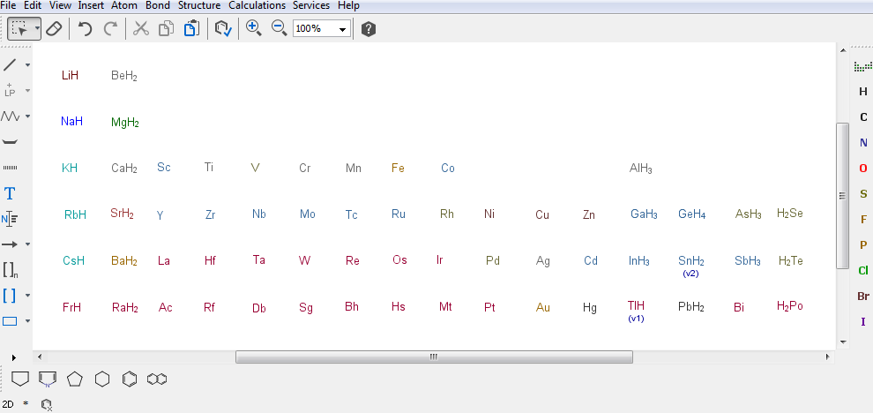The width and height of the screenshot is (873, 413).
Task: Open the zoom level dropdown
Action: [343, 29]
